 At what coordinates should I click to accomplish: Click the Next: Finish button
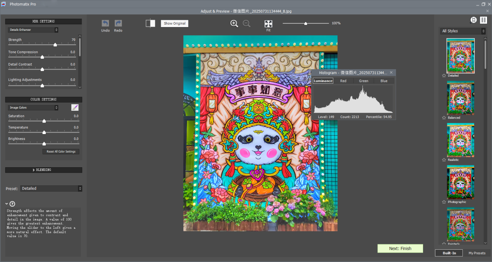(x=400, y=248)
